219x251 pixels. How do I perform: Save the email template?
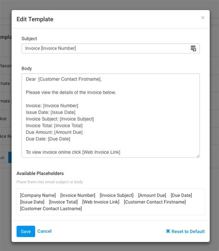coord(26,231)
